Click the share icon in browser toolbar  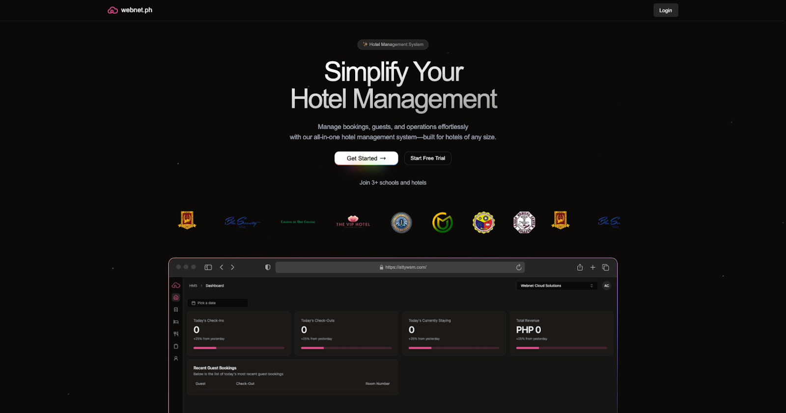(580, 267)
